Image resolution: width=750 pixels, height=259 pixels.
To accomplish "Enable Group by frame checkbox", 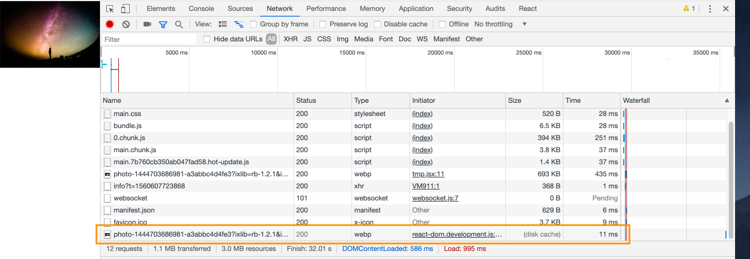I will coord(253,24).
